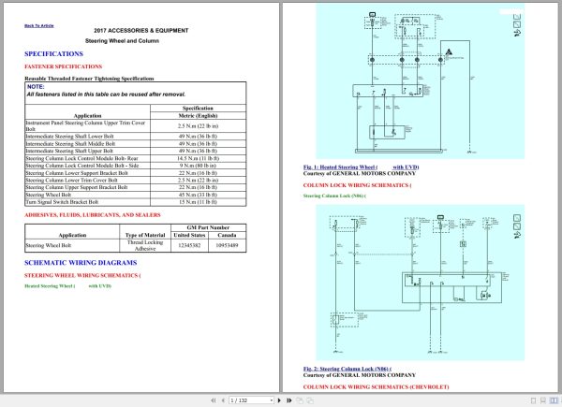The image size is (562, 407).
Task: Click the 45 N.m (33 lb ft) value
Action: [x=198, y=195]
